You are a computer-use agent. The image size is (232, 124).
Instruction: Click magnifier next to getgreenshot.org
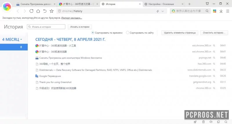tap(214, 82)
